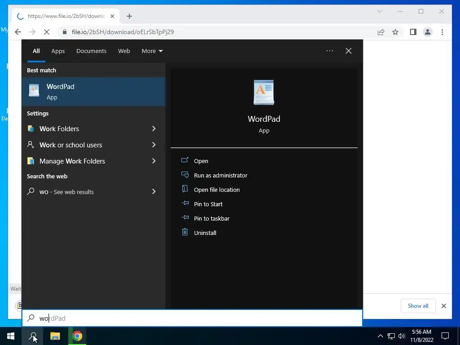Click Work Folders settings icon
460x345 pixels.
click(x=31, y=128)
